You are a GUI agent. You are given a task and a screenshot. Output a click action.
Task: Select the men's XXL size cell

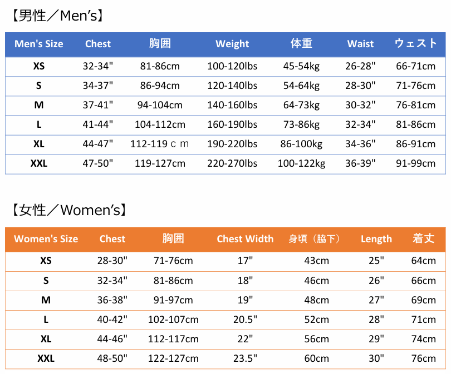(39, 163)
